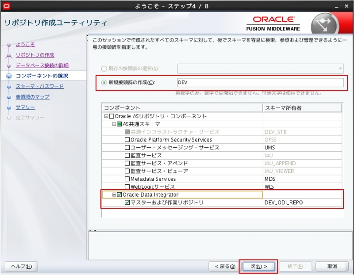Click the < 戻る(B) back button

click(x=225, y=267)
